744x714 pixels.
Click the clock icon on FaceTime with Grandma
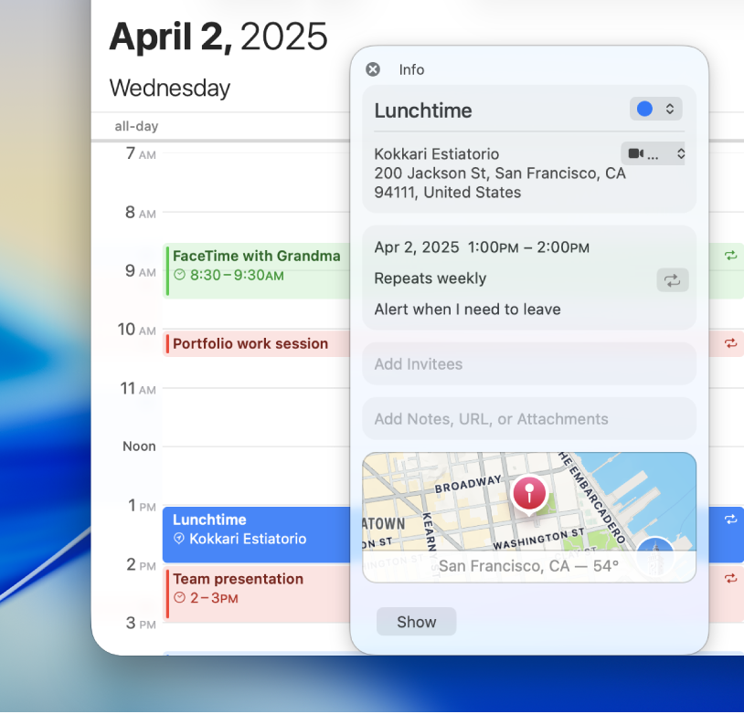click(179, 273)
